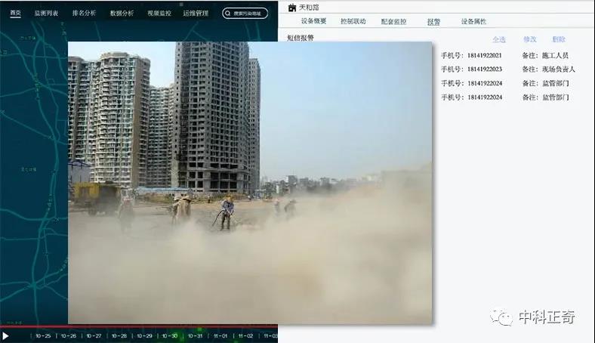Click the play button on the timeline
The height and width of the screenshot is (343, 595).
5,335
